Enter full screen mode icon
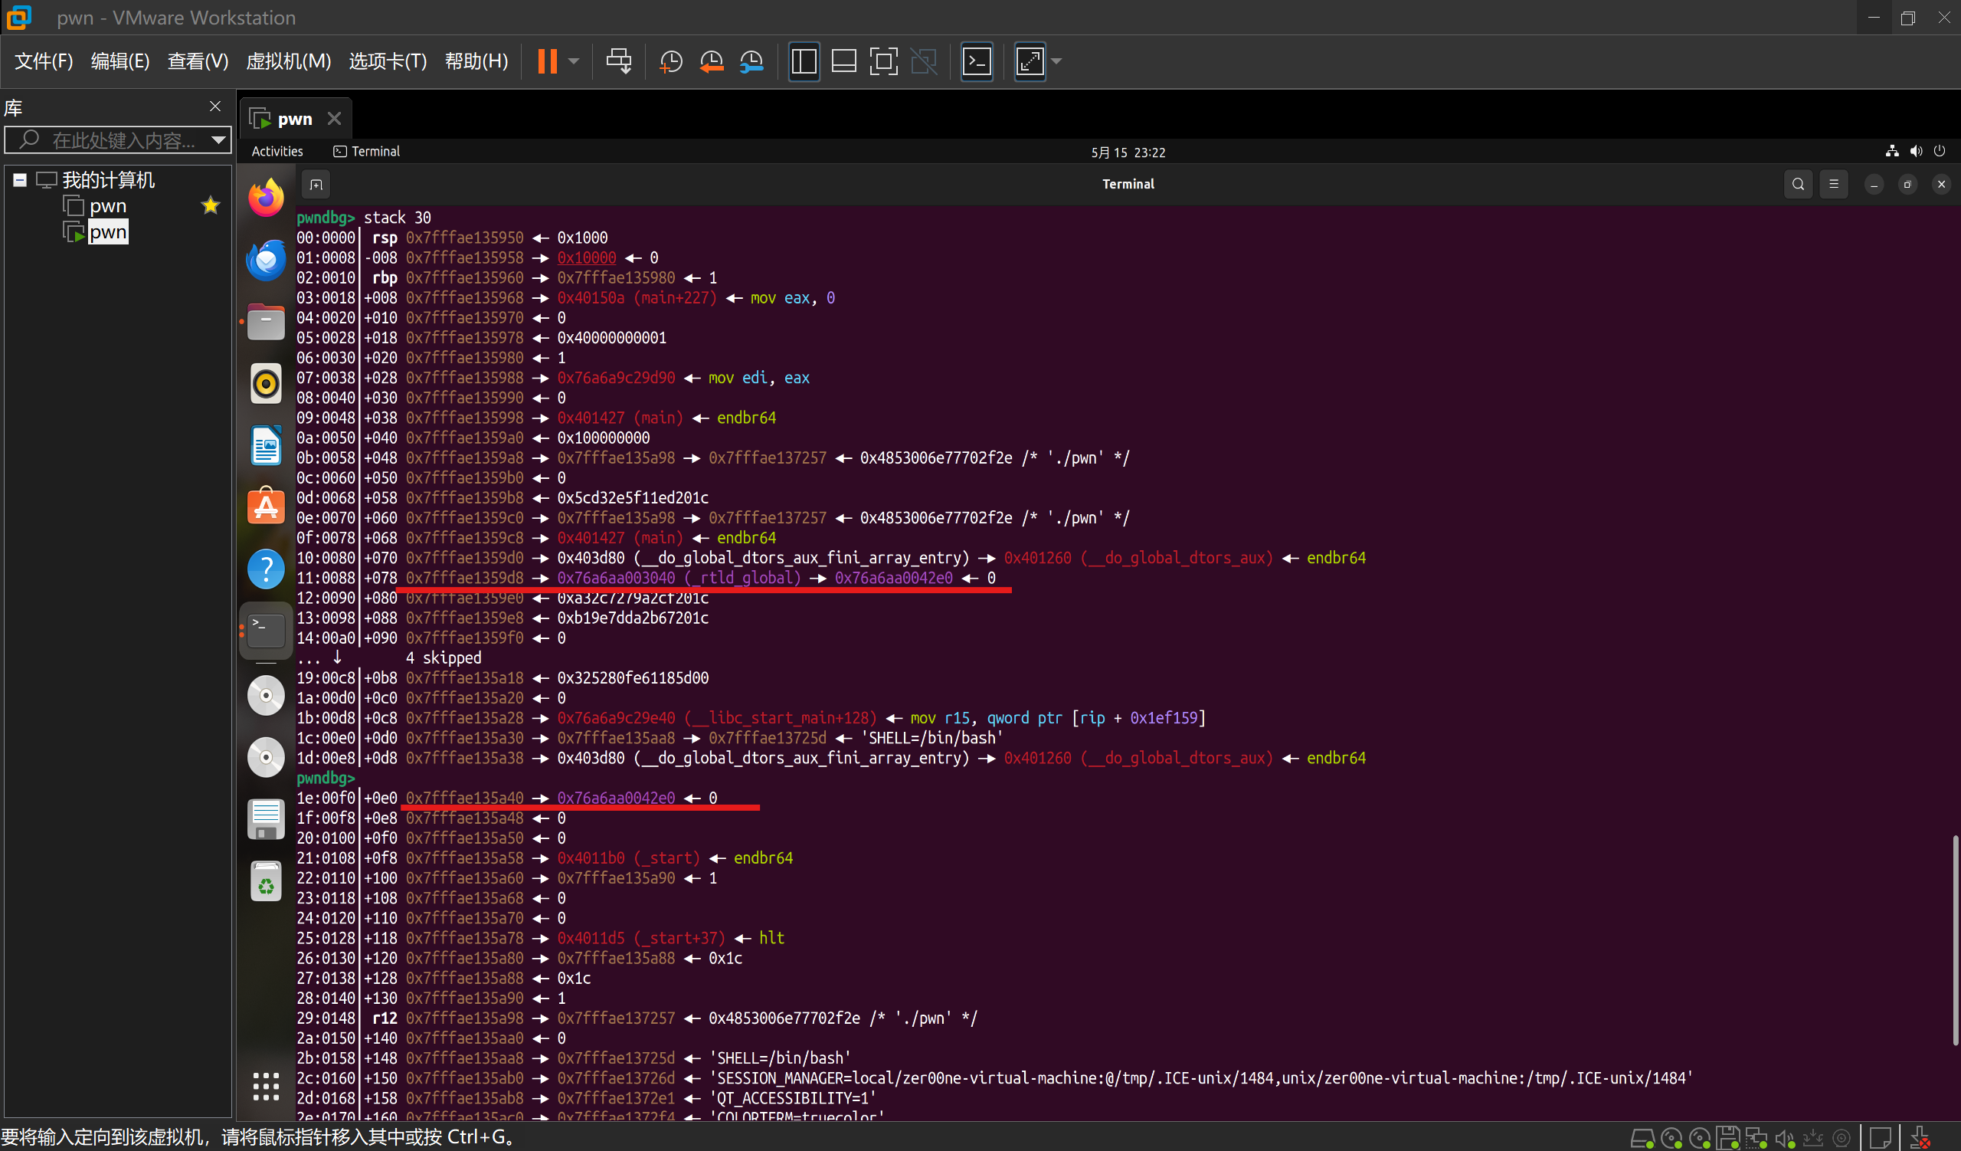The width and height of the screenshot is (1961, 1151). click(x=883, y=61)
